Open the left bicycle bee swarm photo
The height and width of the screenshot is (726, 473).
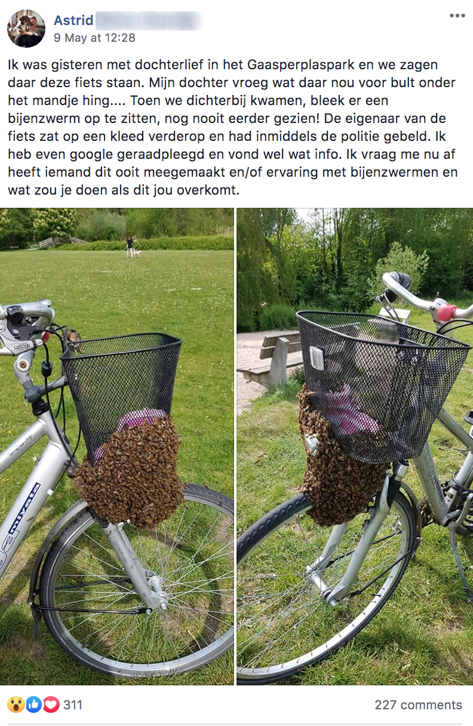[x=117, y=447]
